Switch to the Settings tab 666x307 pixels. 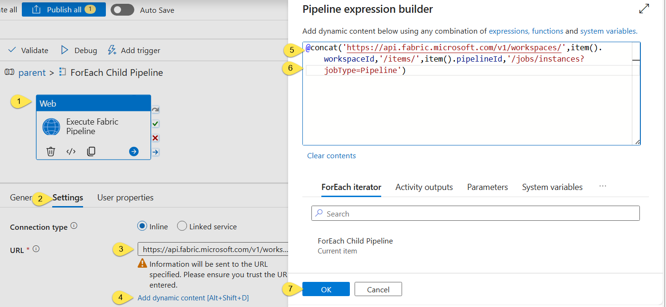[x=68, y=198]
